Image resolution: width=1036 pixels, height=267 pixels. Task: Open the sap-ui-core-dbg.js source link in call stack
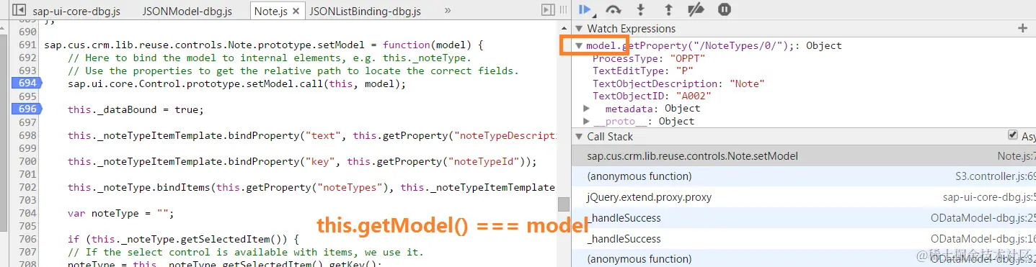[989, 196]
